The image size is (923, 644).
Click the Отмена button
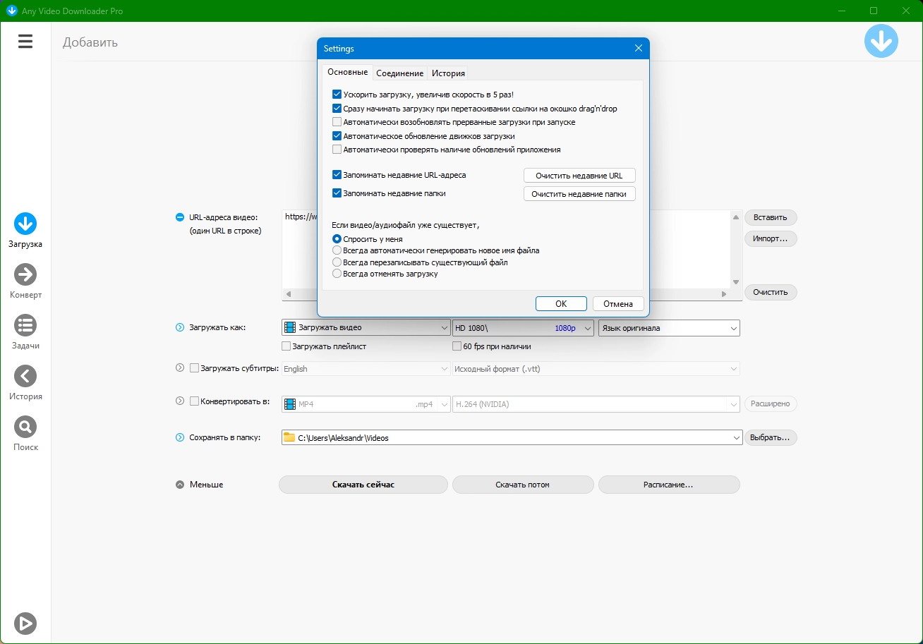coord(618,304)
